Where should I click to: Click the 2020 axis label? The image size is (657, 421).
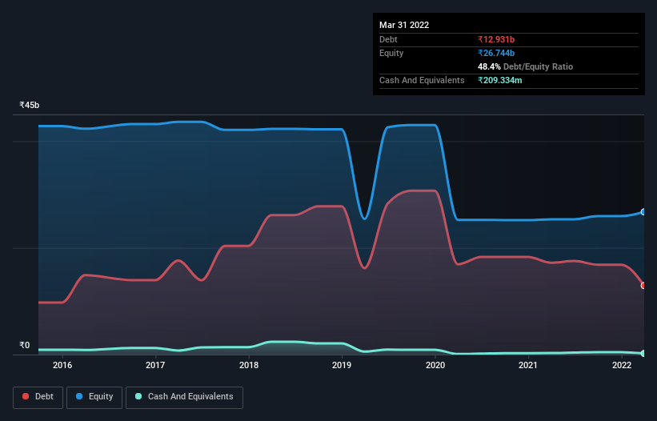coord(435,365)
